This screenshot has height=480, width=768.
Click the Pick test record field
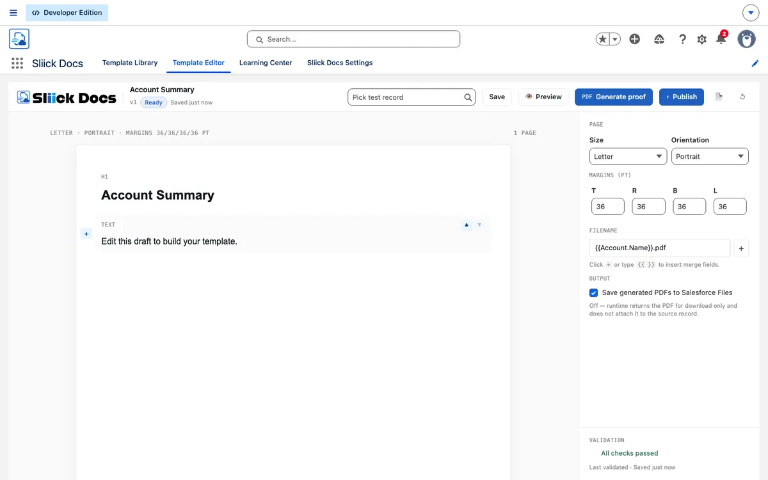click(x=412, y=97)
